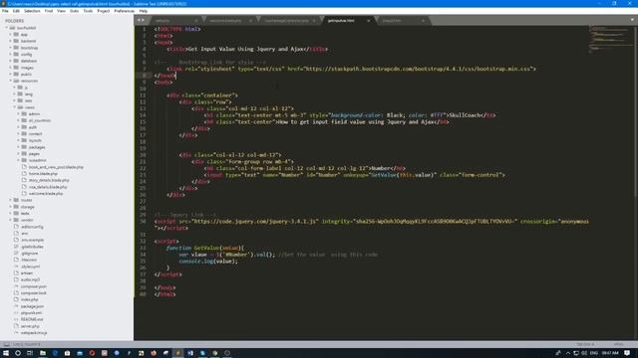
Task: Select the tests folder row
Action: click(67, 213)
